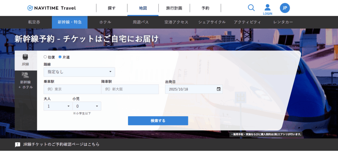Select the 片道 one-way radio button
The width and height of the screenshot is (338, 153).
60,57
